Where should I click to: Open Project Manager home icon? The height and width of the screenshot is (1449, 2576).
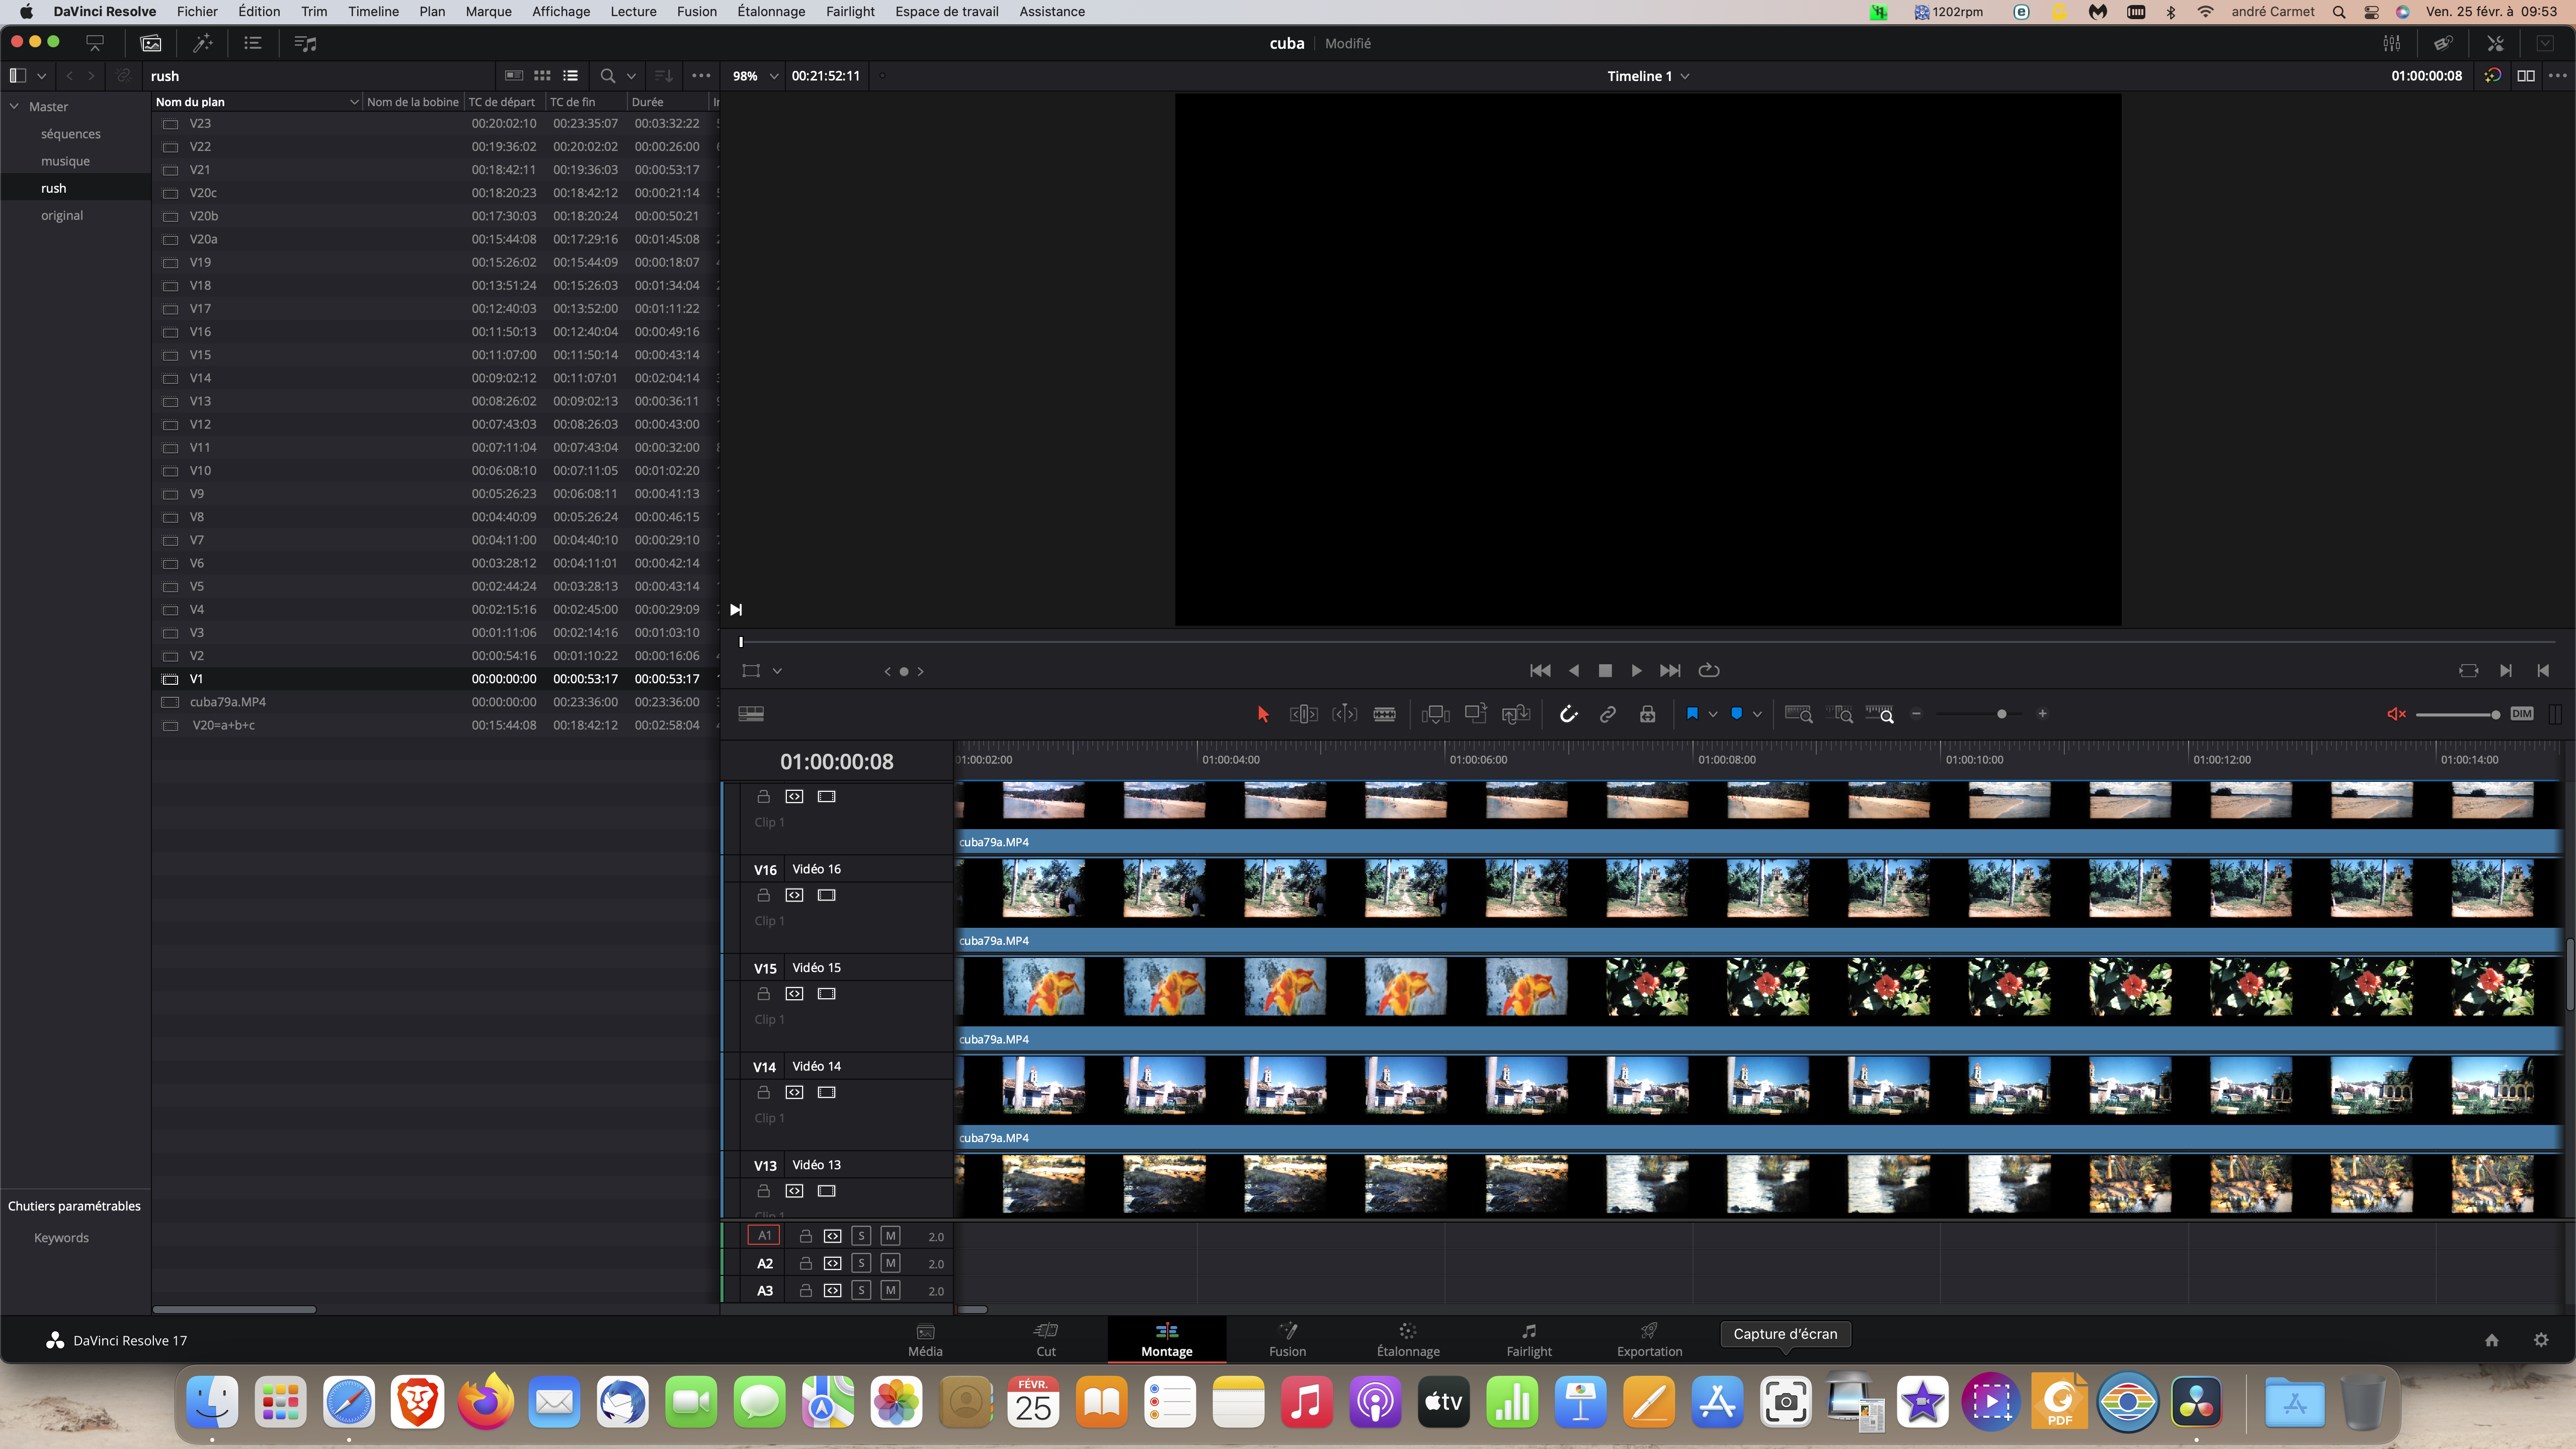pyautogui.click(x=2492, y=1340)
